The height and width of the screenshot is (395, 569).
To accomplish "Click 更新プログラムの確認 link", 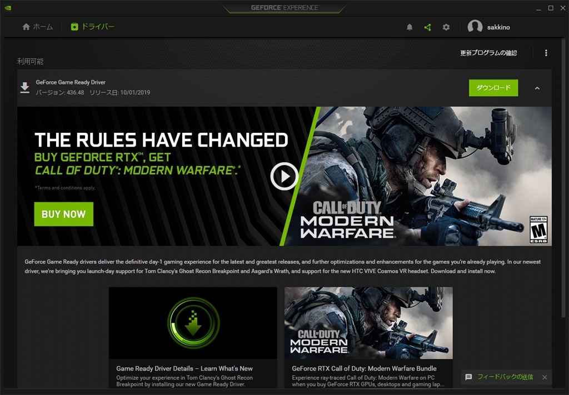I will (488, 53).
